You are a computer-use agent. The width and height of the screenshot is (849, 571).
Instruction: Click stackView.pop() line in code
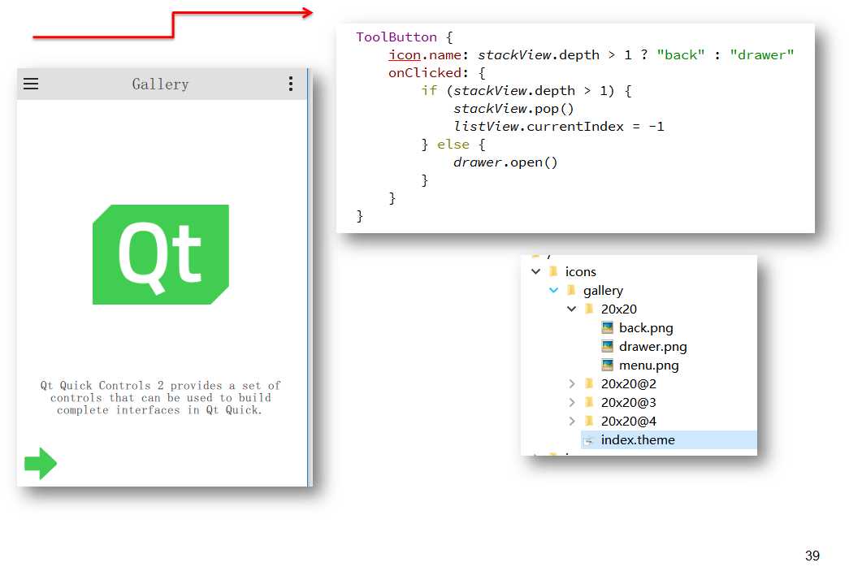coord(513,108)
